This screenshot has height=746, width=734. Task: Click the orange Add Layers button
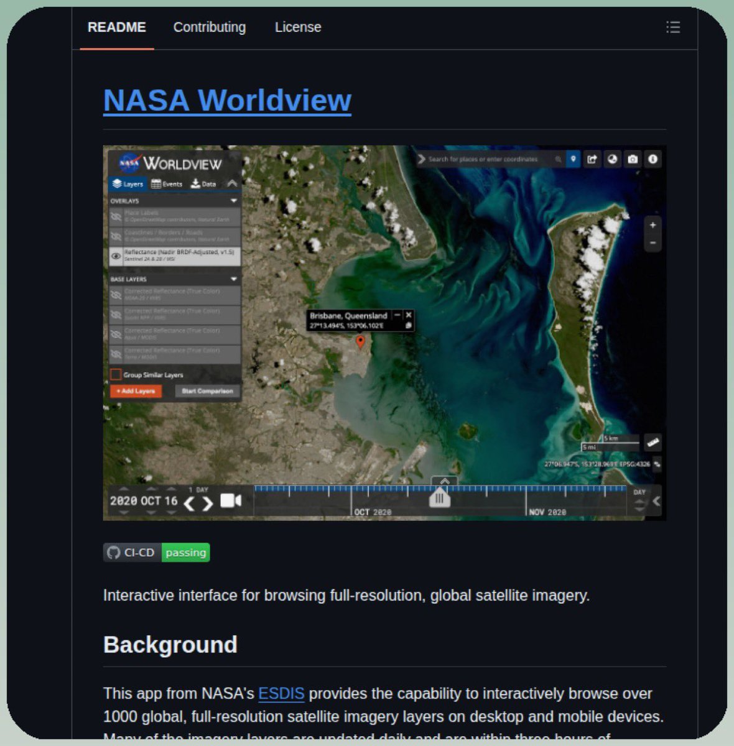136,391
